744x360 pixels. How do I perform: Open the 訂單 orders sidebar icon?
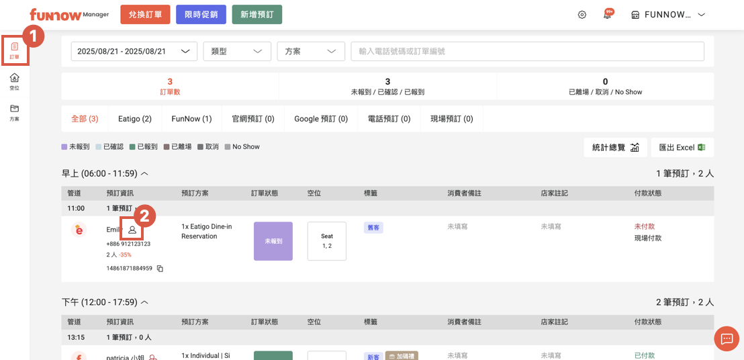(x=14, y=50)
